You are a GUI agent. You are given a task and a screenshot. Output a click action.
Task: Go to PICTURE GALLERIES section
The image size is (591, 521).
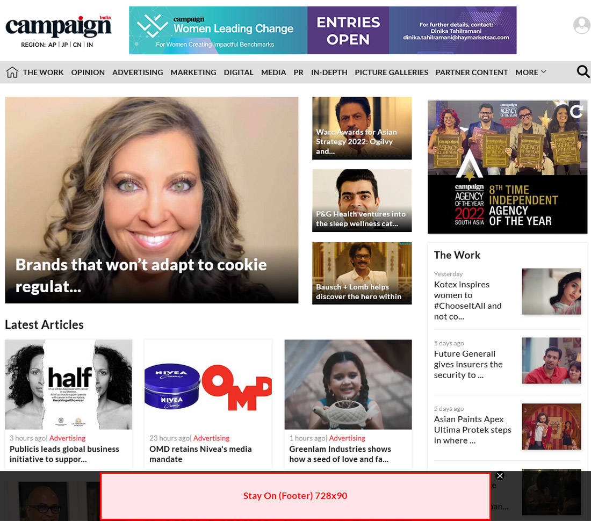pyautogui.click(x=391, y=73)
